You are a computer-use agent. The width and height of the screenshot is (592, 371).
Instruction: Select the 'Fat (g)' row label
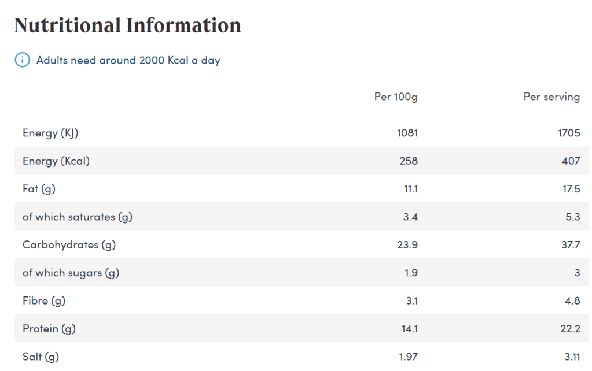39,189
